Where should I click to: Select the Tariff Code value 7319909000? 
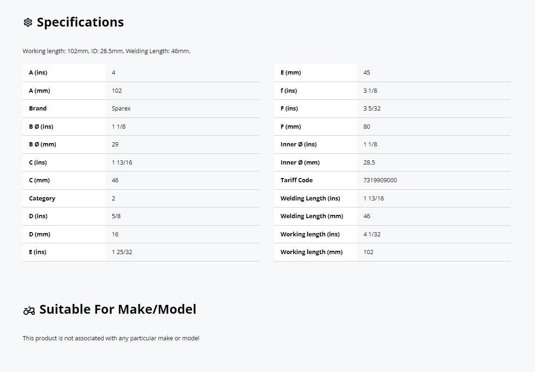[380, 180]
